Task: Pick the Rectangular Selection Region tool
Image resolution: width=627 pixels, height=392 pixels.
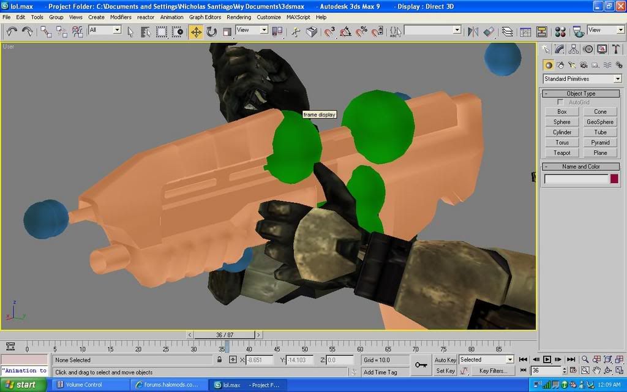Action: pyautogui.click(x=162, y=32)
